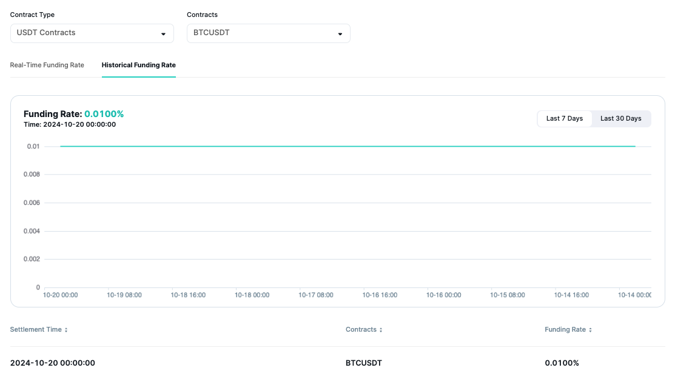Show the Last 7 Days range

pyautogui.click(x=564, y=119)
